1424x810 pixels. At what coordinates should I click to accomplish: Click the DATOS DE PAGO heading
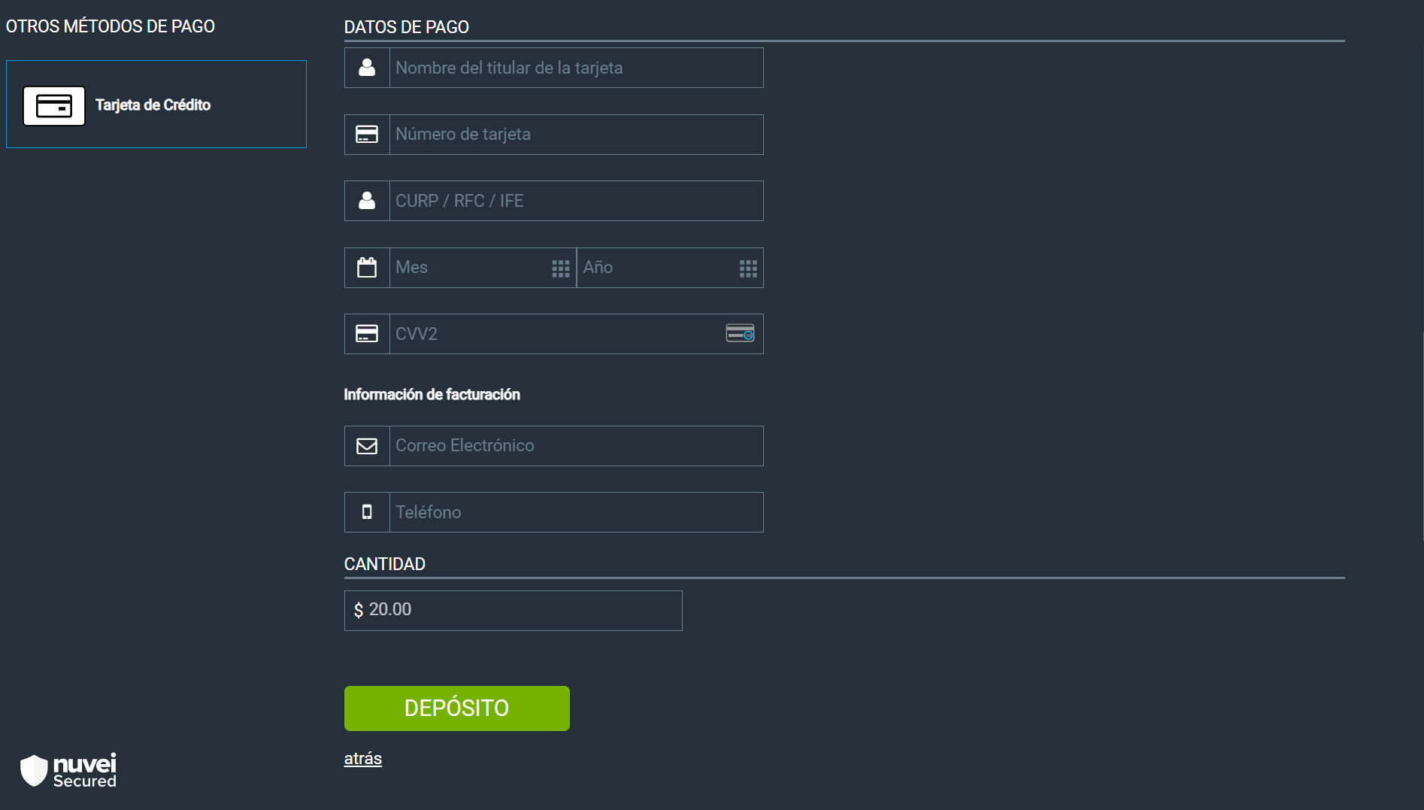tap(407, 27)
